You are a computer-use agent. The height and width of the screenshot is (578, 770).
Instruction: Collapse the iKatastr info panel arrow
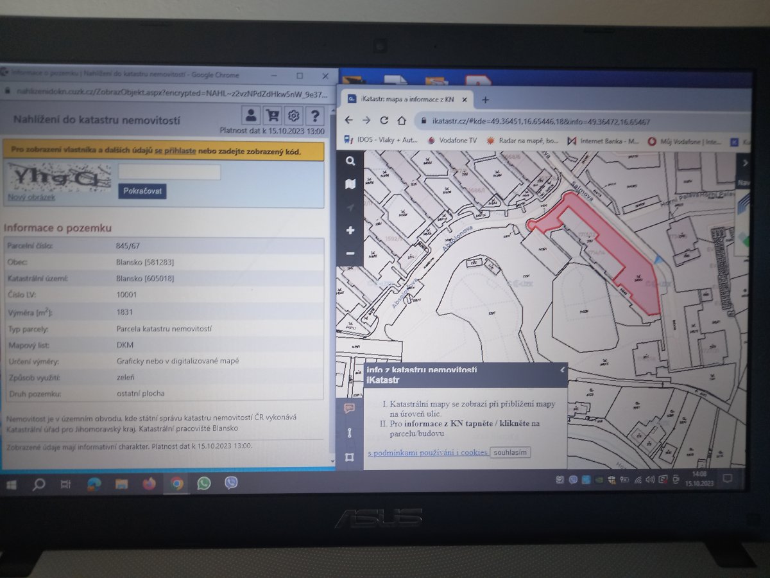562,370
